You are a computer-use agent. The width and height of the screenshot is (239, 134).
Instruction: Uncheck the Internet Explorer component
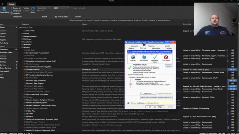[25, 70]
